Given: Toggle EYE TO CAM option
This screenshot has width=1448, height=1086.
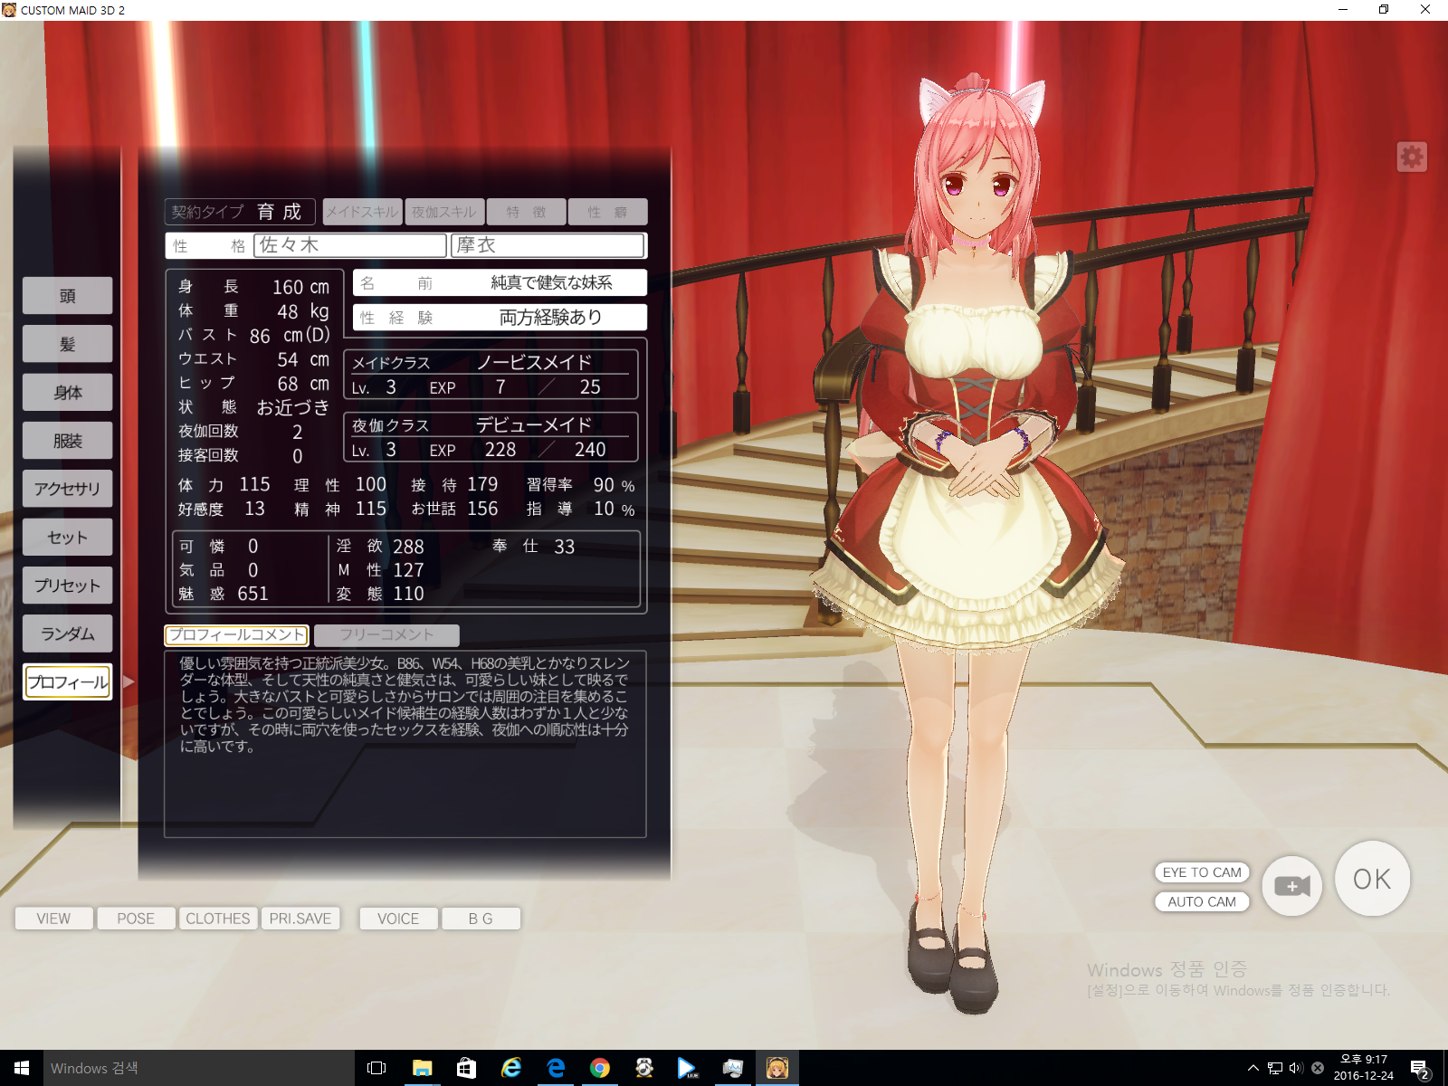Looking at the screenshot, I should pyautogui.click(x=1201, y=872).
